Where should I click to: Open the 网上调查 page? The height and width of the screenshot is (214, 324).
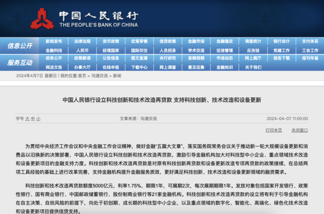coord(168,67)
